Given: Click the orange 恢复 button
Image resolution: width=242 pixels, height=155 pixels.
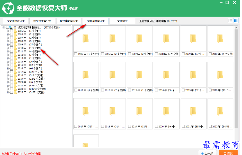Looking at the screenshot, I should [x=228, y=153].
